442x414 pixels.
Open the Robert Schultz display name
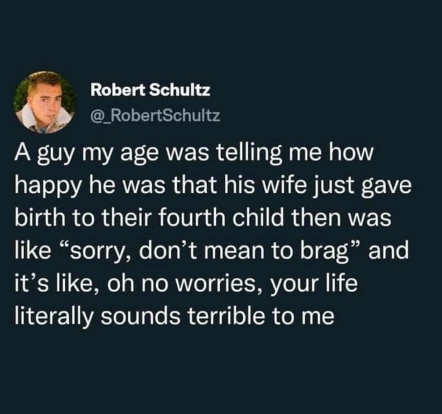click(x=150, y=90)
